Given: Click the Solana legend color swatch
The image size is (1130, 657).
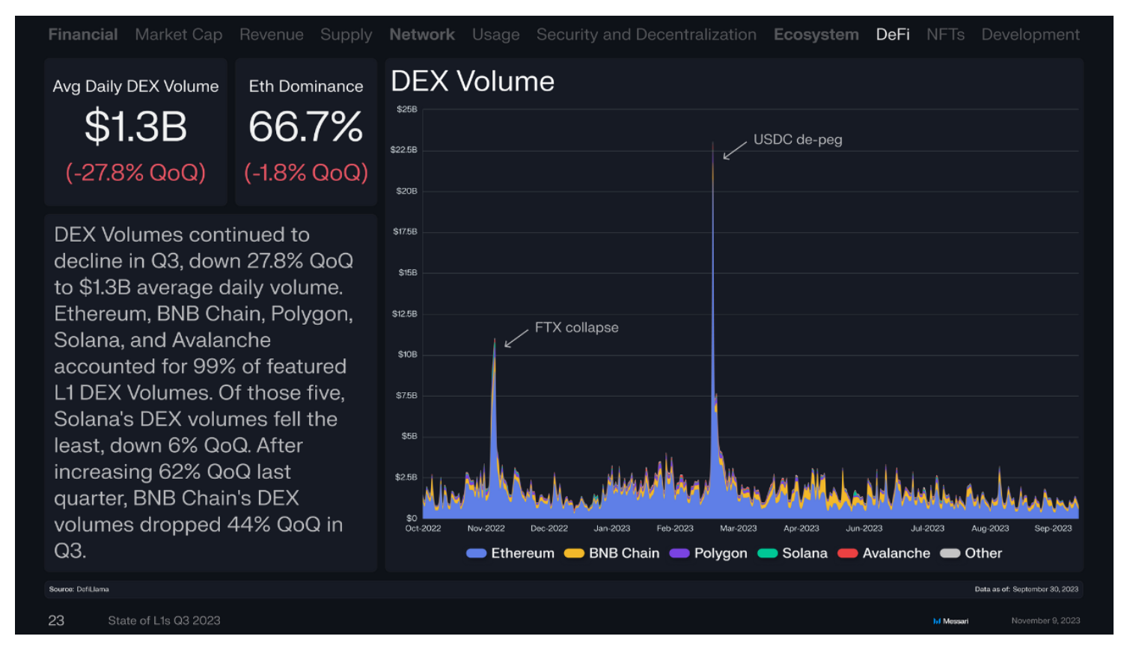Looking at the screenshot, I should 768,553.
